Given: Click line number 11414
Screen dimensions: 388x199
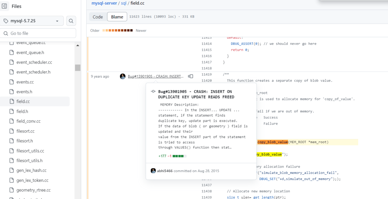Looking at the screenshot, I should (x=207, y=44).
